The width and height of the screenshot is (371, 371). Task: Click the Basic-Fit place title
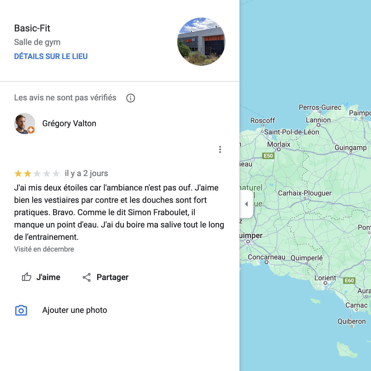click(32, 28)
